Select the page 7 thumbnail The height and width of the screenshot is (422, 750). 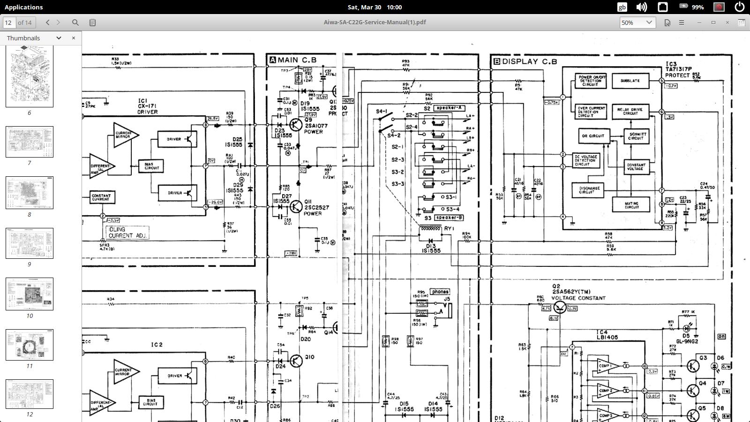[30, 142]
